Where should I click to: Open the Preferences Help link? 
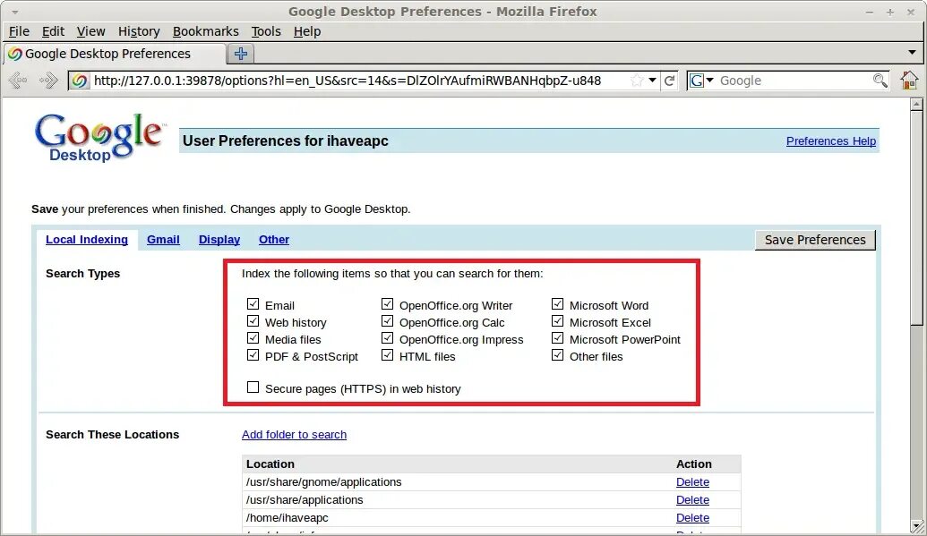[830, 140]
